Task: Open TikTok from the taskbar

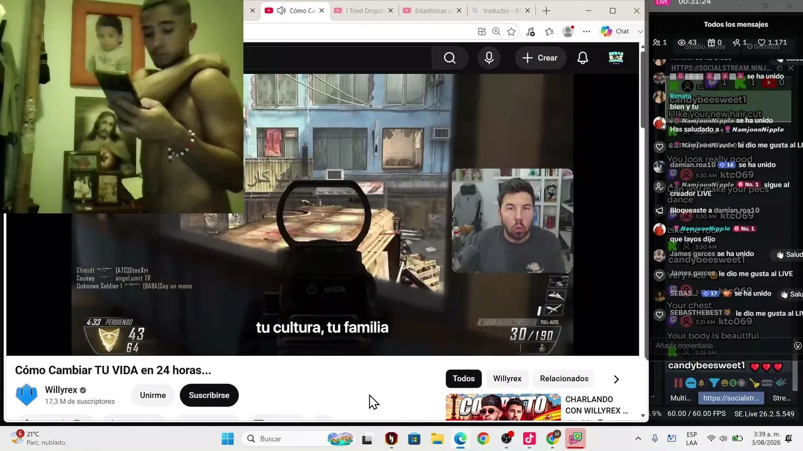Action: tap(529, 438)
